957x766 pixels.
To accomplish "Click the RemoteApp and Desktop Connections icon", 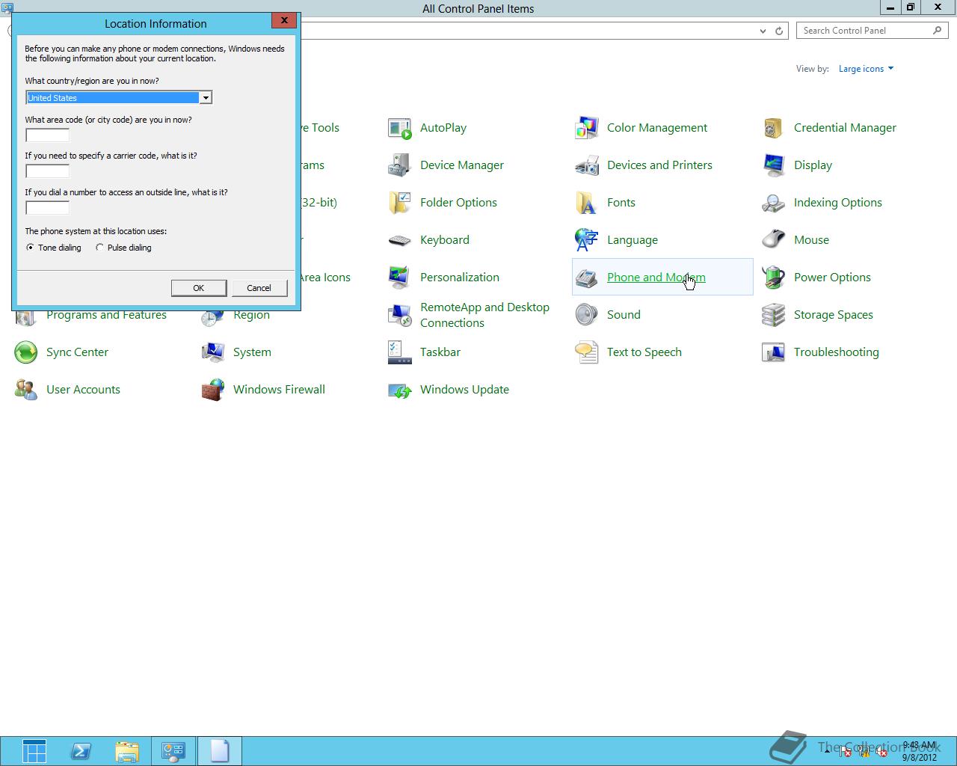I will tap(400, 315).
